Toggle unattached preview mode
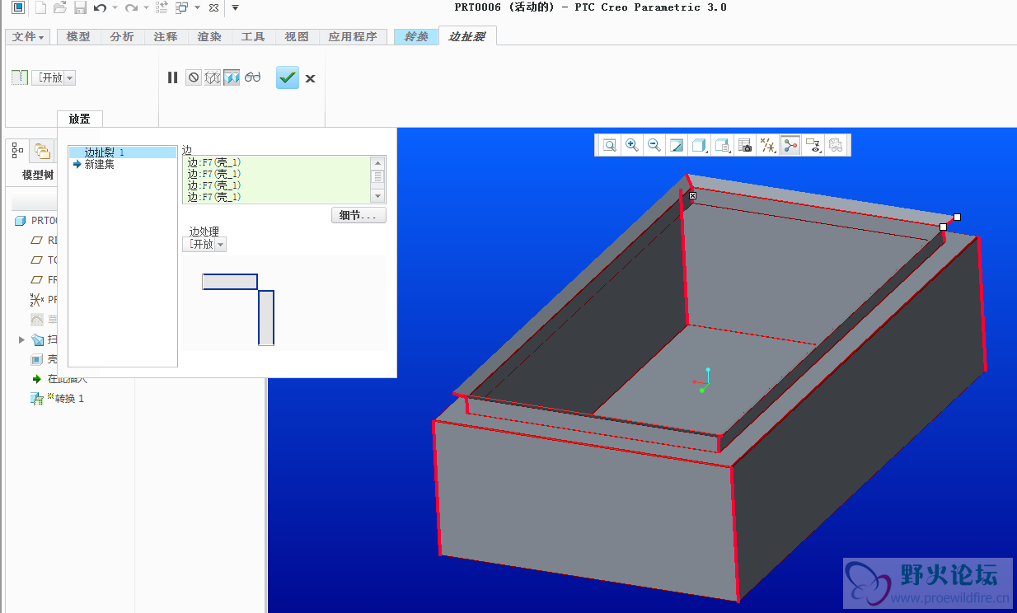Viewport: 1017px width, 613px height. pos(213,77)
